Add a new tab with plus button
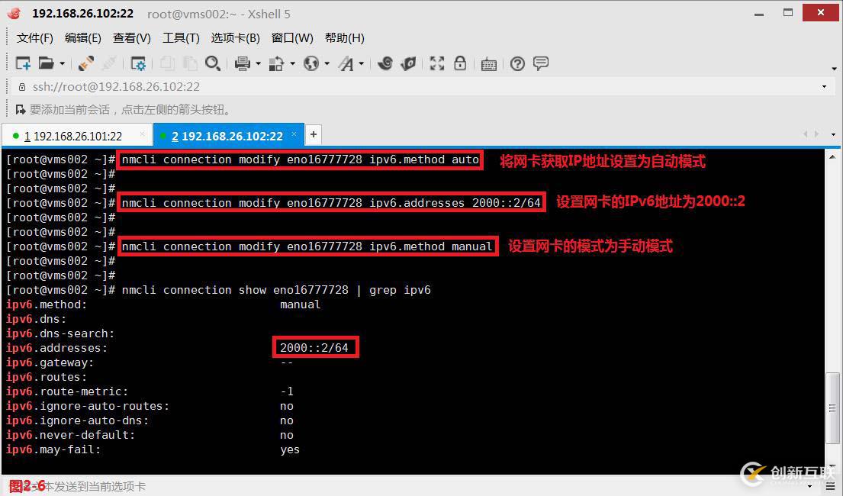 click(314, 134)
